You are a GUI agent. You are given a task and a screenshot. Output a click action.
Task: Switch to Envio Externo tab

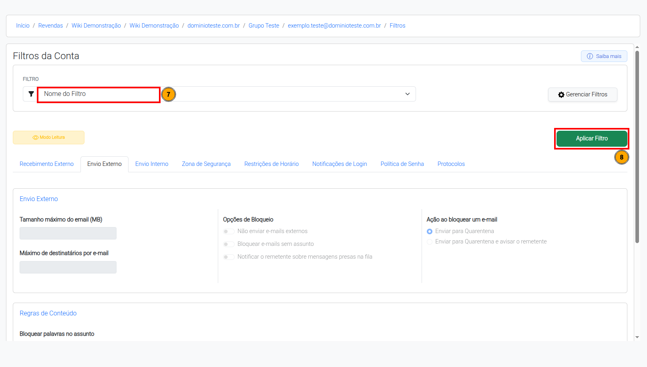point(104,164)
